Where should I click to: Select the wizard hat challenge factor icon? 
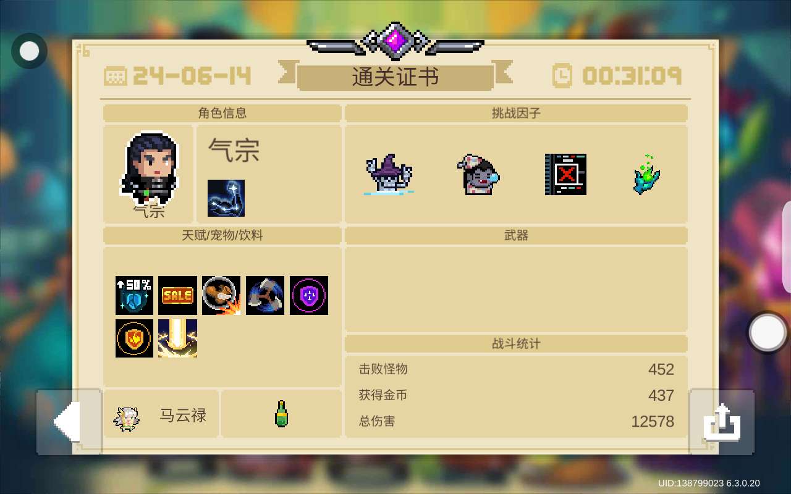[x=389, y=174]
